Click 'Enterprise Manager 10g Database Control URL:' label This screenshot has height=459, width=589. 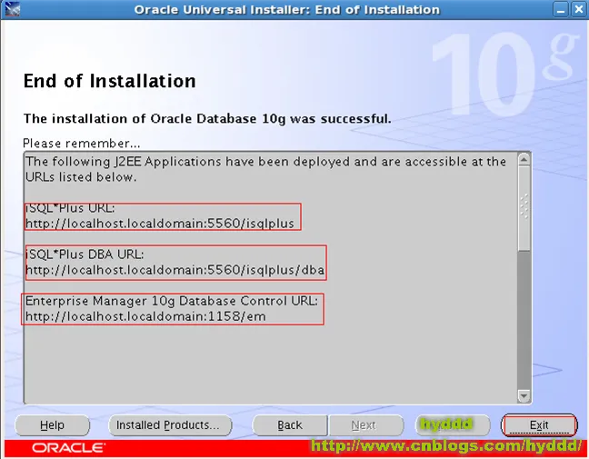click(172, 301)
